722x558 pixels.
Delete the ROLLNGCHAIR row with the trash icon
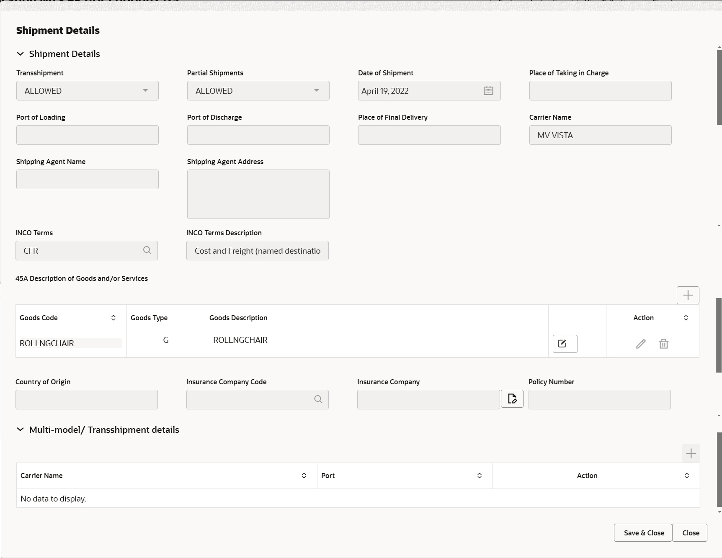pyautogui.click(x=663, y=343)
